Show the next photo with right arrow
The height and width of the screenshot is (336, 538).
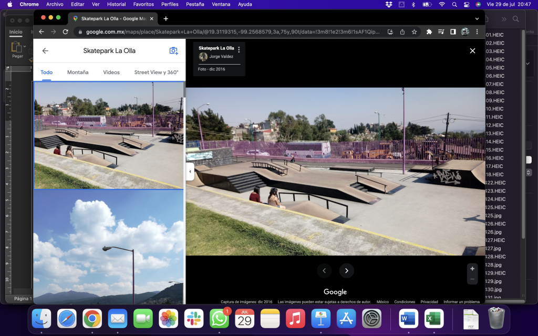pos(346,270)
